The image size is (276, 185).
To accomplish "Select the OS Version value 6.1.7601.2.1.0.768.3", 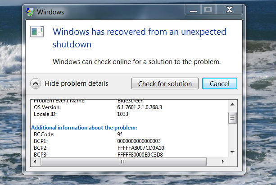I will 140,107.
